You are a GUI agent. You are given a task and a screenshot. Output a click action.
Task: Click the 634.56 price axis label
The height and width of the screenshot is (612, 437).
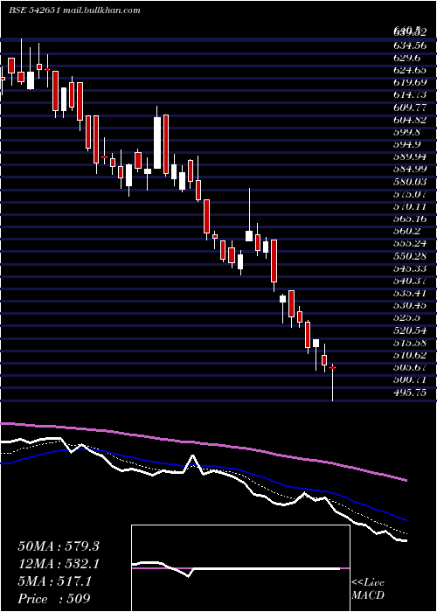[x=410, y=45]
